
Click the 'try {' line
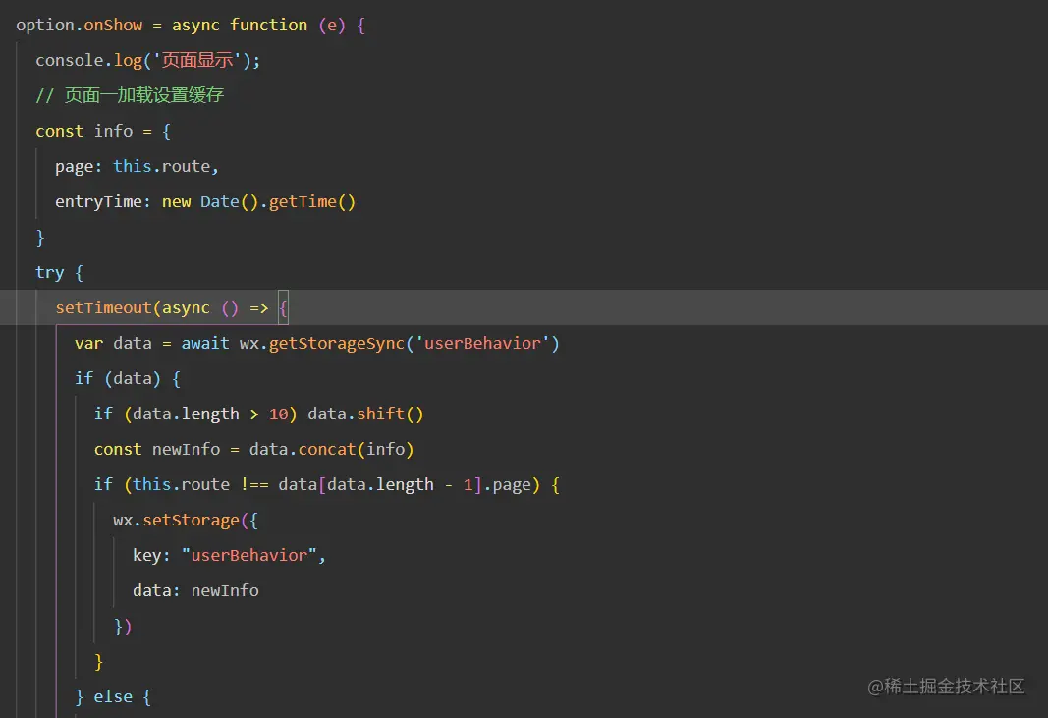pyautogui.click(x=59, y=273)
